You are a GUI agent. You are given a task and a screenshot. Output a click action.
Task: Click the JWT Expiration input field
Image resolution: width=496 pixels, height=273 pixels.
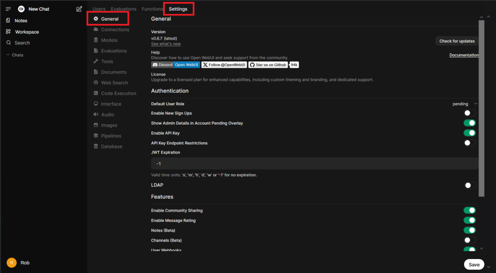tap(314, 164)
